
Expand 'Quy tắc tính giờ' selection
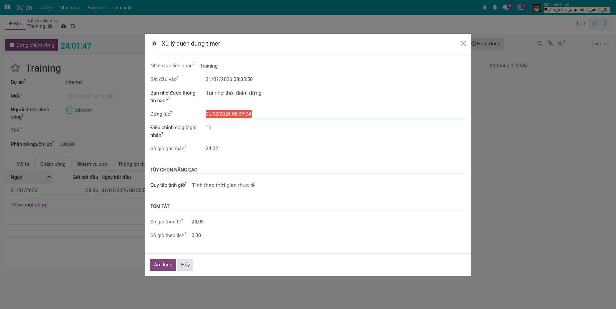[x=328, y=185]
